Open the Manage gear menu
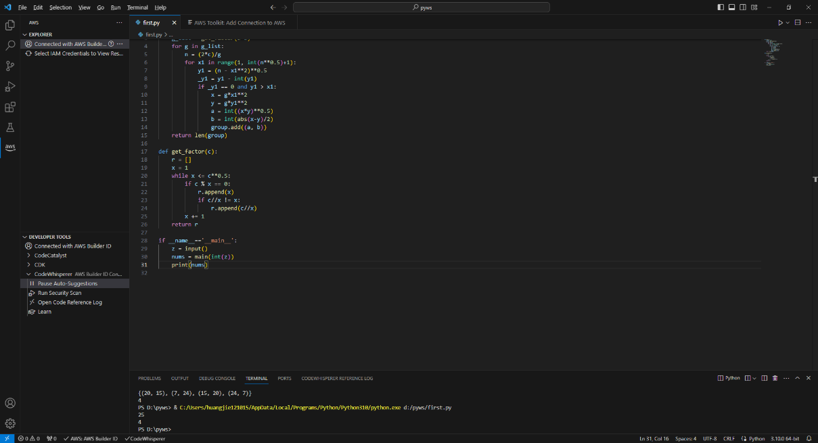818x443 pixels. (10, 423)
